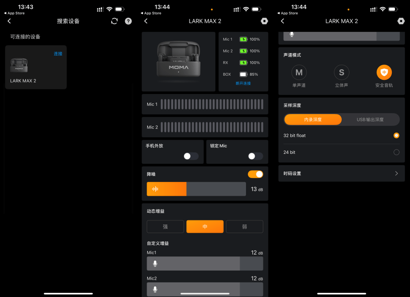Tap the large charging case image on the middle screen

click(179, 59)
